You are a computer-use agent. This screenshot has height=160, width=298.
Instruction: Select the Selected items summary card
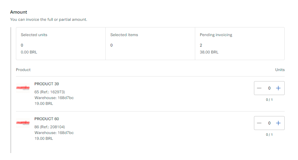tap(150, 44)
